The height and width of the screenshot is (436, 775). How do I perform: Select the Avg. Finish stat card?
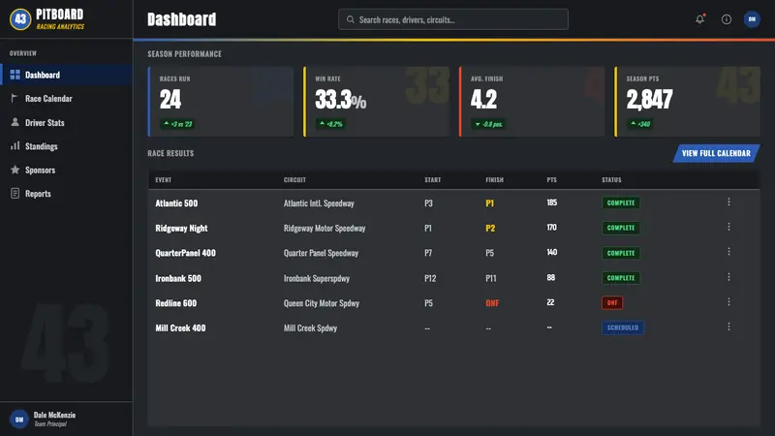532,102
